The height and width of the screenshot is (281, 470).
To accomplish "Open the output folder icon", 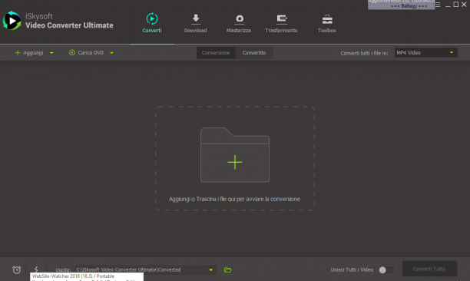I will 228,270.
